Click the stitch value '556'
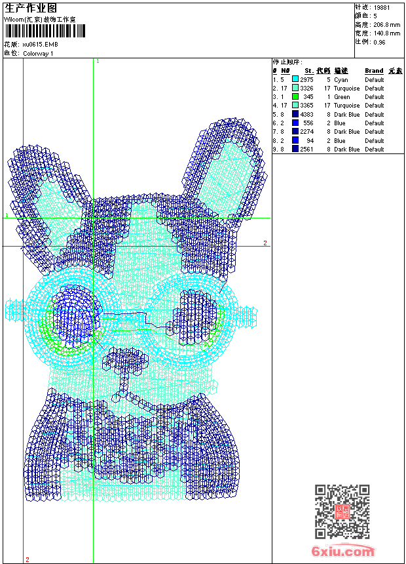 coord(308,123)
